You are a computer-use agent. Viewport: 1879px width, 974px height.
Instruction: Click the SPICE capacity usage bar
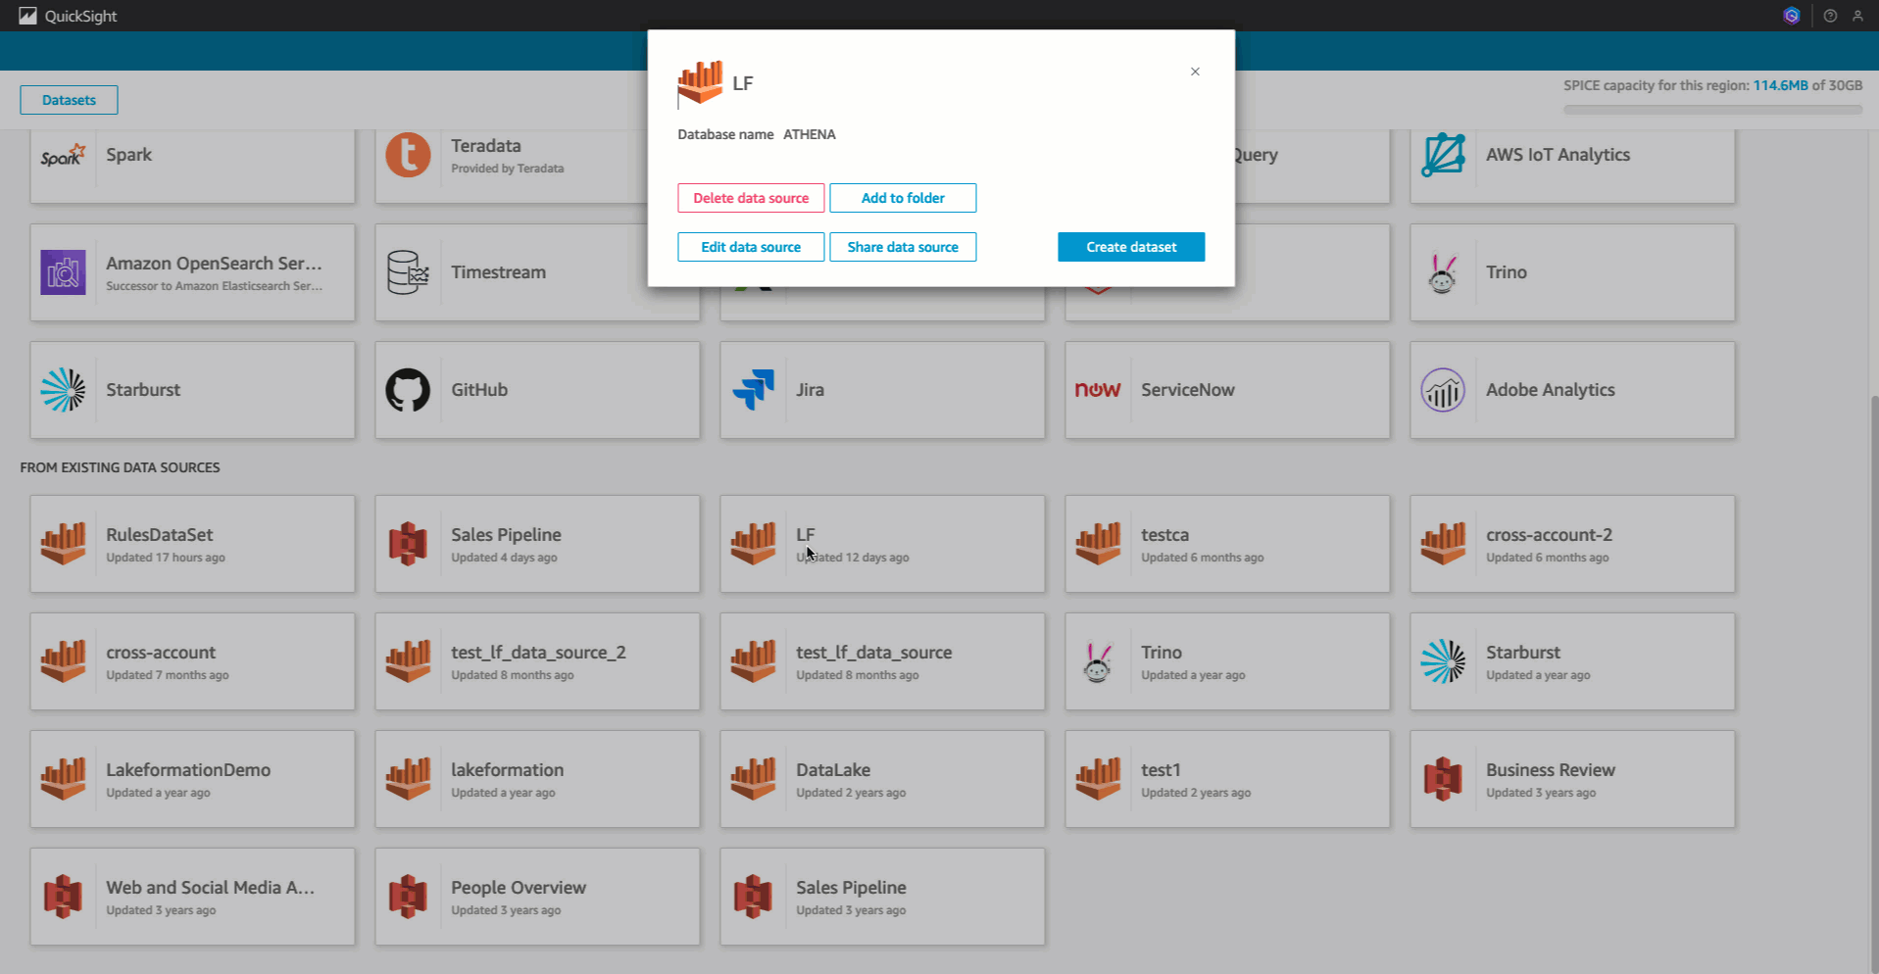click(x=1712, y=110)
